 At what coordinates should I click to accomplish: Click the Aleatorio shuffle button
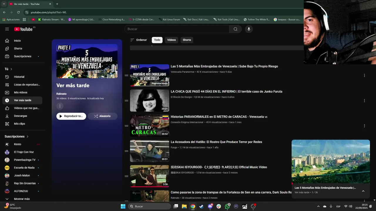pos(103,116)
